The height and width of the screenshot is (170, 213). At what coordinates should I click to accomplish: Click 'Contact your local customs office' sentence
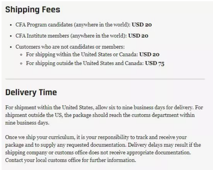tap(70, 161)
